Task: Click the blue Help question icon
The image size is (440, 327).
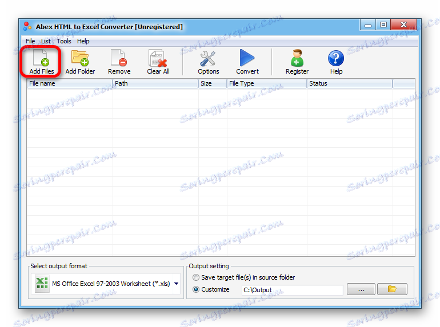Action: coord(336,58)
